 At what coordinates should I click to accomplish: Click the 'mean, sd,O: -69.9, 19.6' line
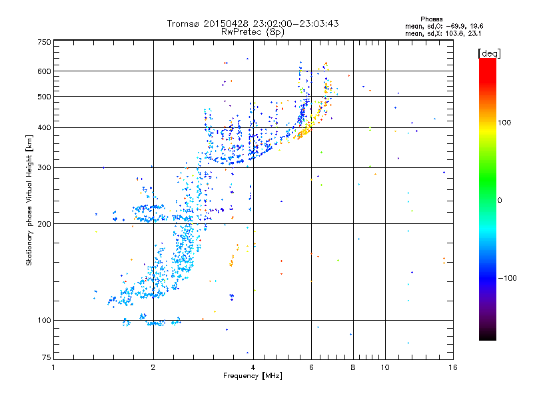(444, 26)
